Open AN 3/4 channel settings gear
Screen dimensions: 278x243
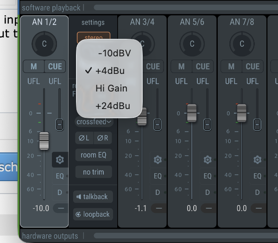[x=158, y=159]
